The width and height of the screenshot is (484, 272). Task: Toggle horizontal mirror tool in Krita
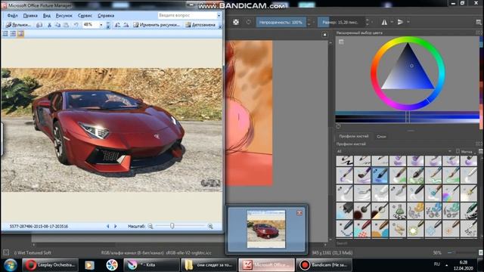coord(384,22)
